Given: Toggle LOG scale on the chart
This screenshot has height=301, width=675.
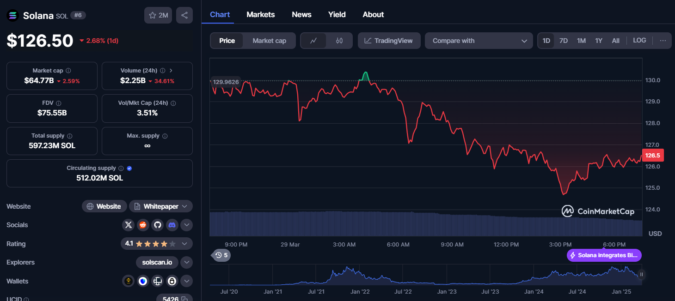Looking at the screenshot, I should click(x=639, y=41).
